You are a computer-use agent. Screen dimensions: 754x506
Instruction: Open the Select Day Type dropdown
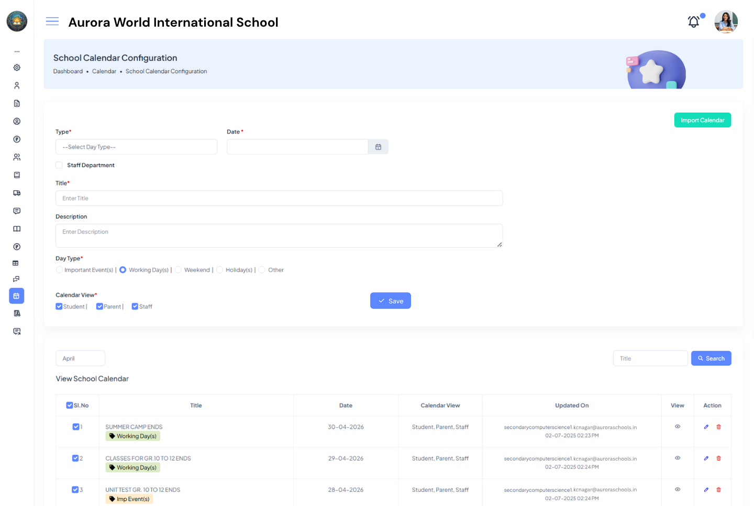pos(136,147)
